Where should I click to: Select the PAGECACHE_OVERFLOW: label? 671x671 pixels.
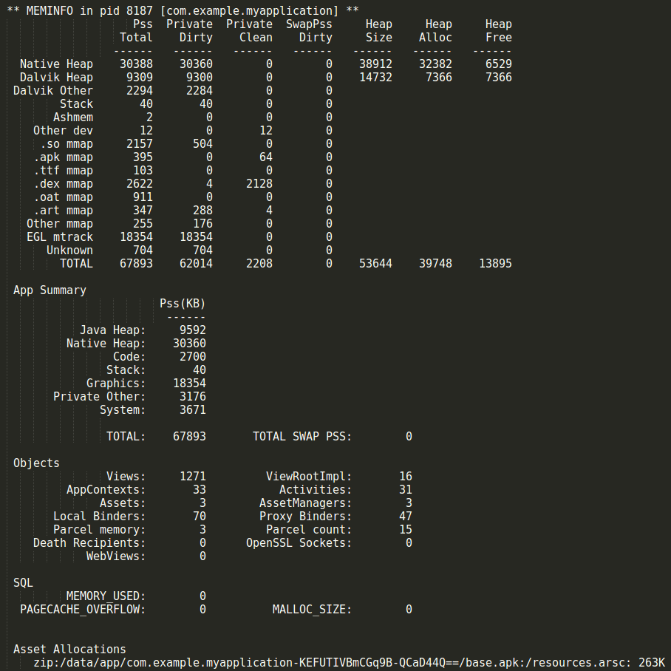[x=83, y=610]
